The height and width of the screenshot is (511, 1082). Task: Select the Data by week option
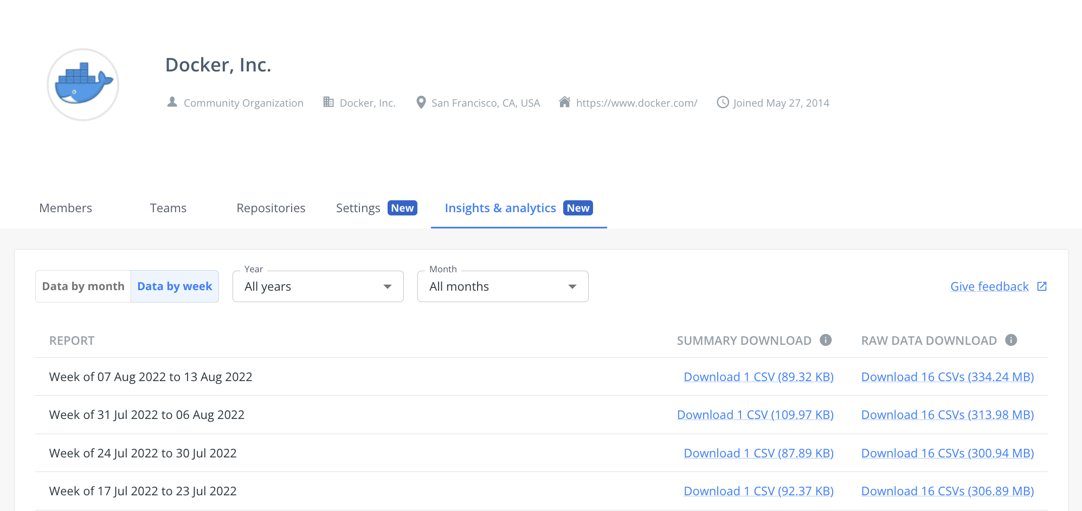pos(175,286)
